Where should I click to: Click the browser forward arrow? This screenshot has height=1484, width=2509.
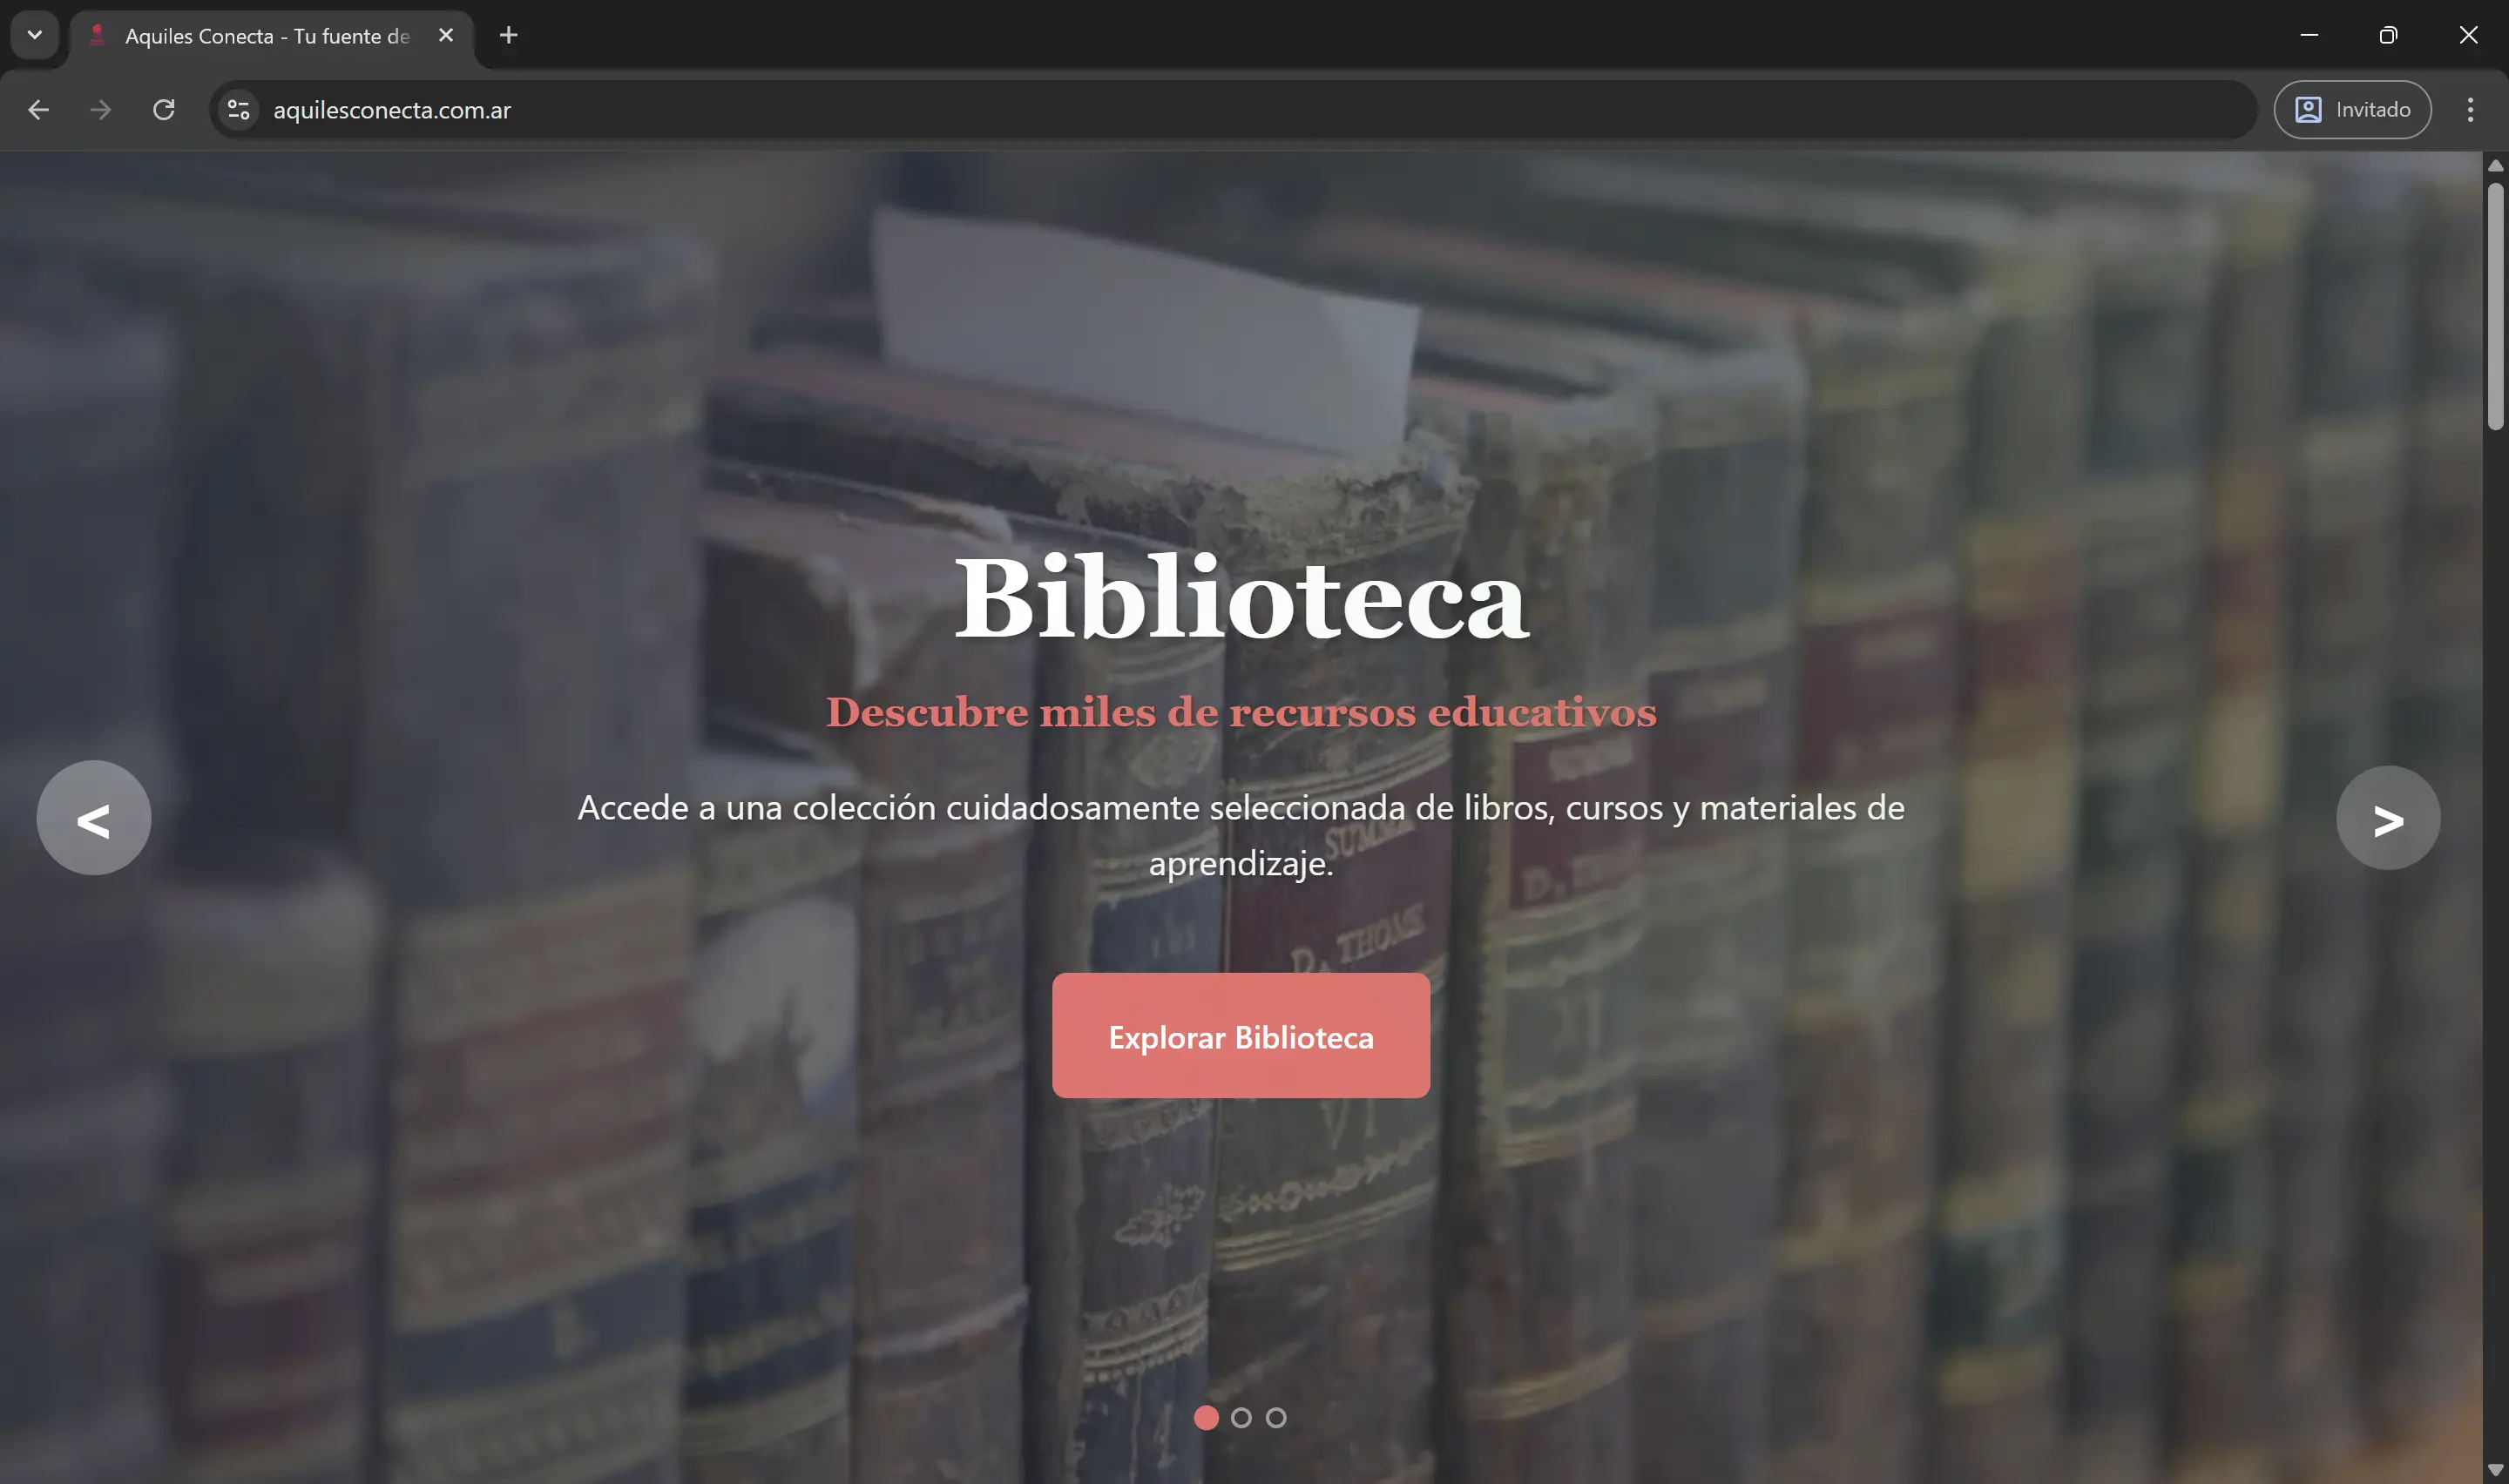(x=101, y=110)
